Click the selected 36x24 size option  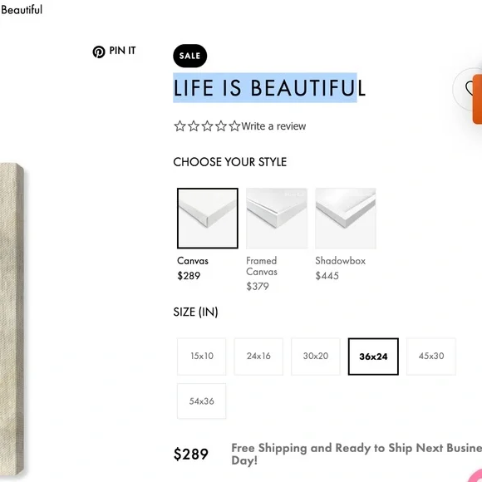point(373,357)
